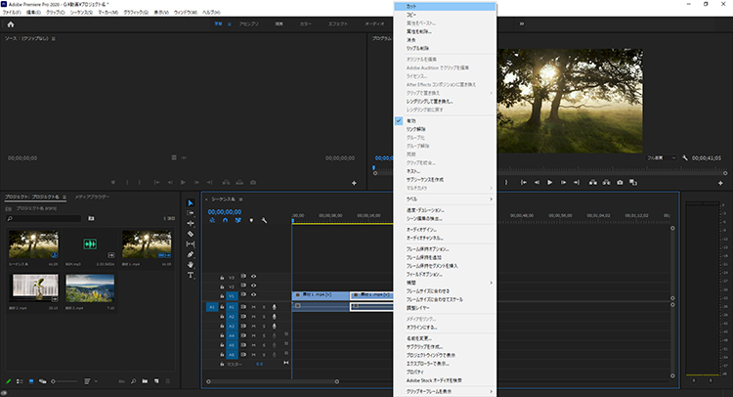The height and width of the screenshot is (397, 733).
Task: Choose コピー in context menu
Action: click(x=445, y=15)
